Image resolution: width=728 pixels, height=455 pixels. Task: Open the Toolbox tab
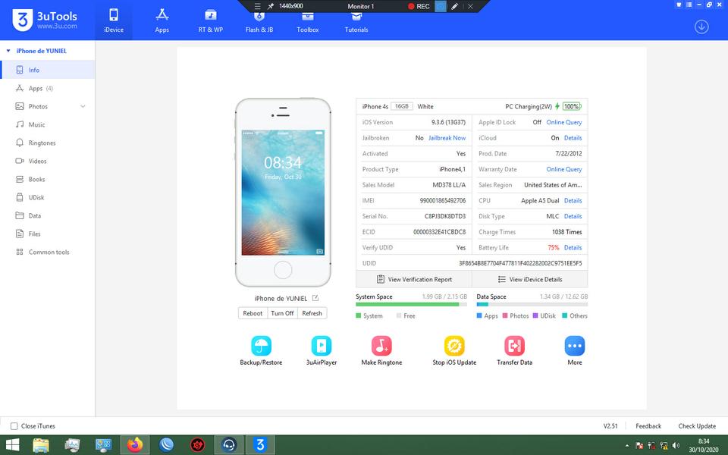(x=307, y=24)
